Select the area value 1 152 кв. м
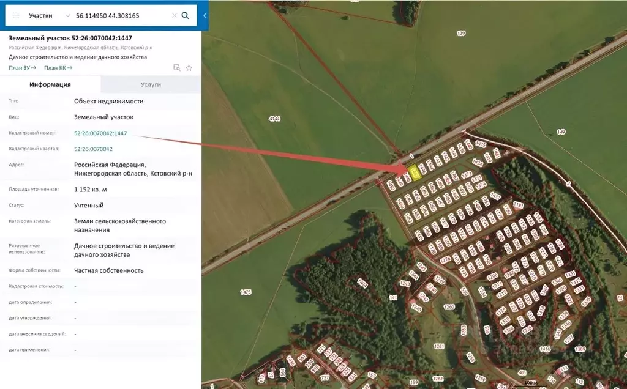This screenshot has width=627, height=389. (91, 190)
